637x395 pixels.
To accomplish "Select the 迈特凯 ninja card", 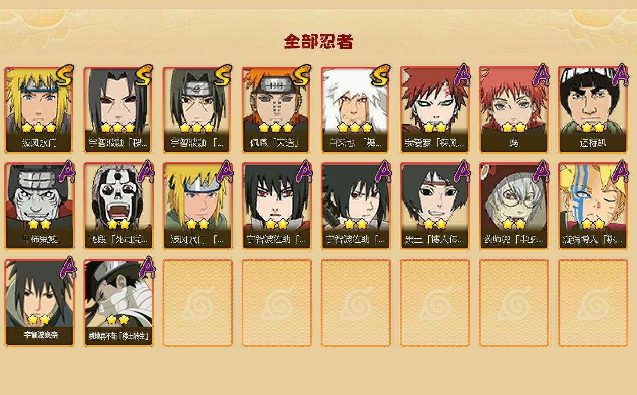I will tap(593, 110).
